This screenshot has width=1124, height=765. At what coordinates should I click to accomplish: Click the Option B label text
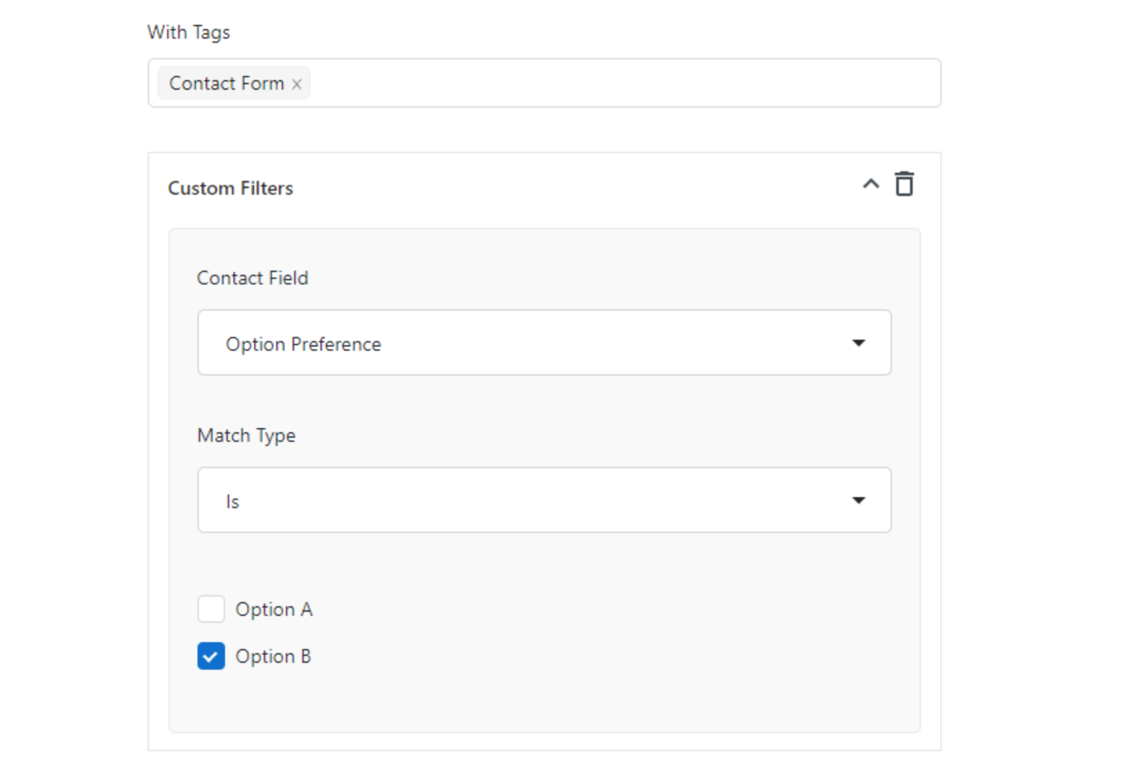(273, 657)
